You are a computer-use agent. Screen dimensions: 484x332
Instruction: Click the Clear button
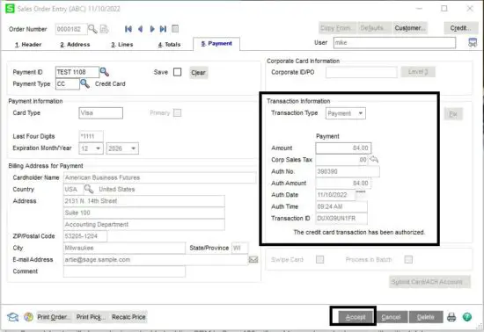coord(198,73)
